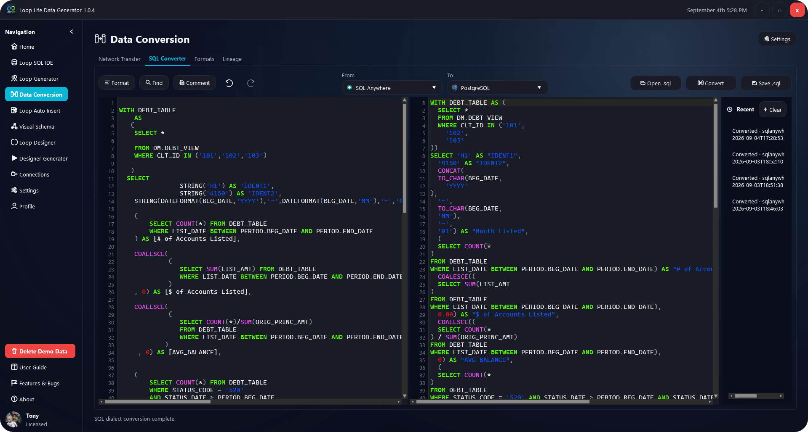Click the Tony user avatar
Viewport: 808px width, 432px height.
pos(13,419)
